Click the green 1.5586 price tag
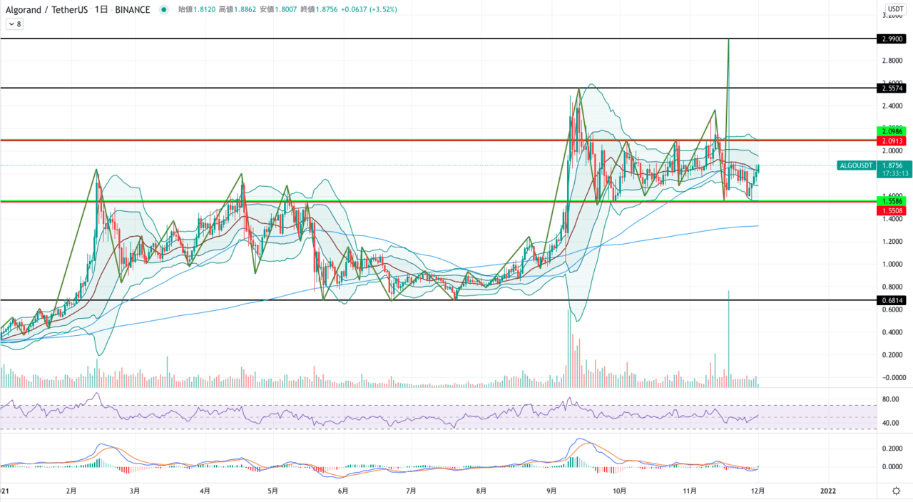Image resolution: width=913 pixels, height=502 pixels. point(891,202)
